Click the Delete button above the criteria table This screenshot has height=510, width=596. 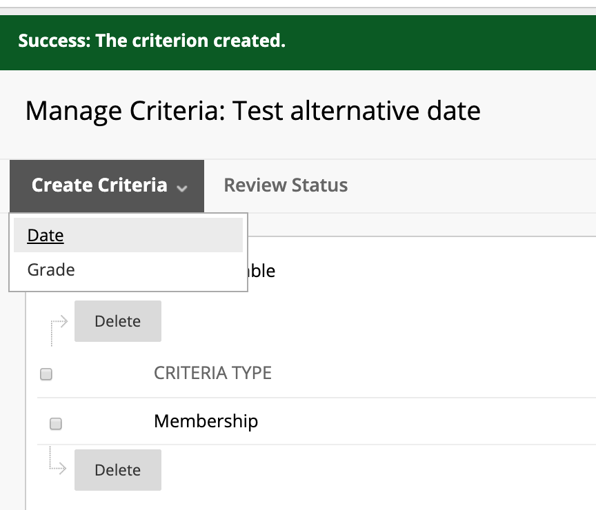[x=118, y=321]
